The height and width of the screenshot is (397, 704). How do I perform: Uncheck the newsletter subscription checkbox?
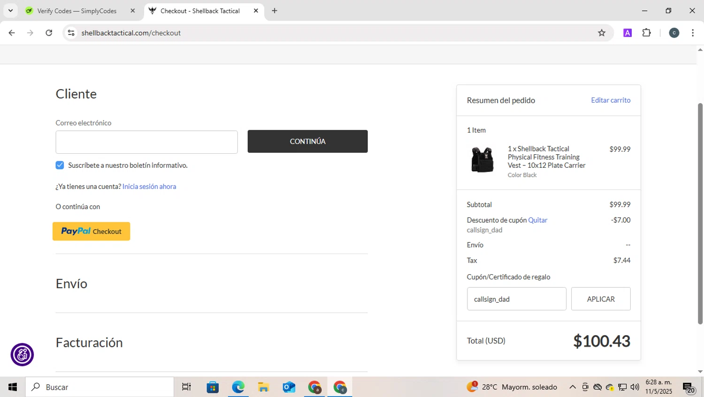pyautogui.click(x=60, y=165)
